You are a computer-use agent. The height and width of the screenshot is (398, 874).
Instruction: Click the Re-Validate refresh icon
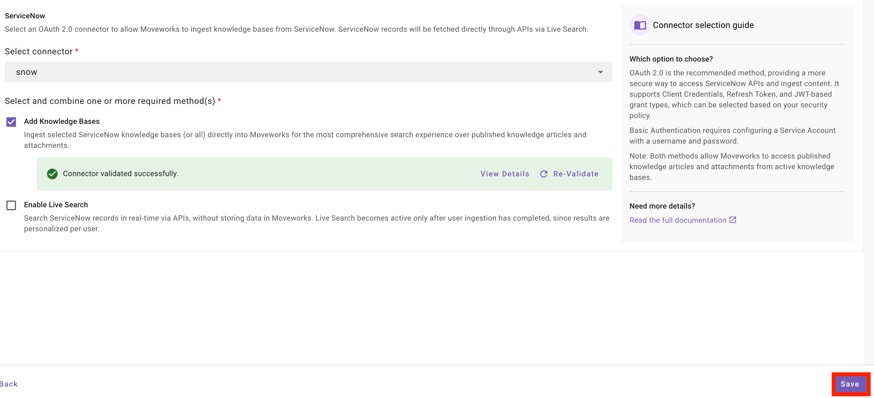(544, 174)
